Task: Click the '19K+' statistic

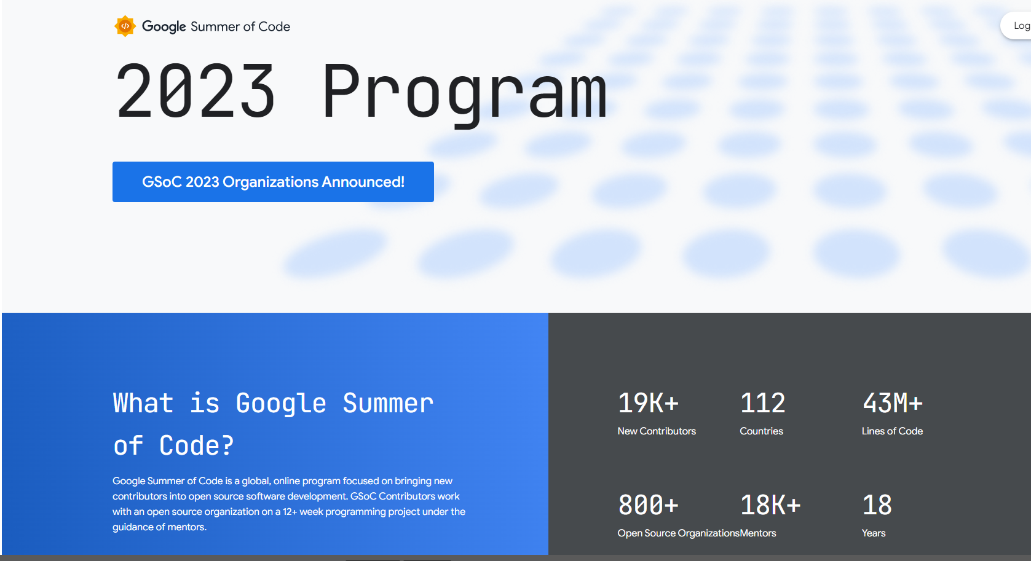Action: (x=648, y=403)
